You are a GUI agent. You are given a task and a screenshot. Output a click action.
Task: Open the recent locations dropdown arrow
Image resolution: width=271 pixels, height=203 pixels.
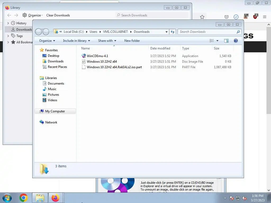point(51,32)
